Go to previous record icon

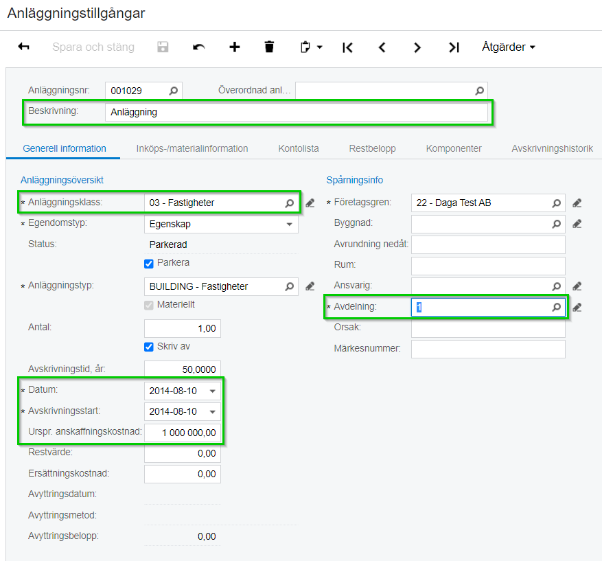(x=382, y=47)
